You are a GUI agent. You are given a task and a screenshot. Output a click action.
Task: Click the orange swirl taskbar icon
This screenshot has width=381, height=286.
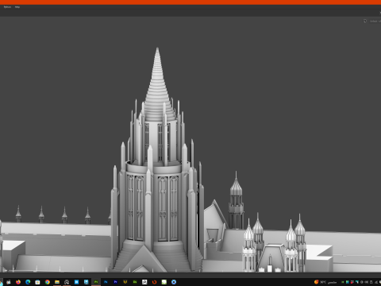pos(154,282)
